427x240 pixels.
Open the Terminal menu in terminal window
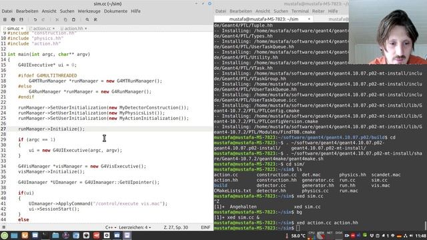300,11
